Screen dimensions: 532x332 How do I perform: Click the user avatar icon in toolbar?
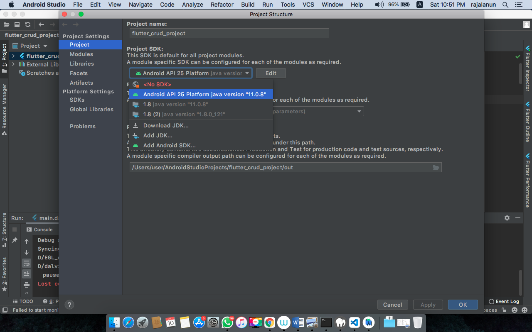coord(527,24)
